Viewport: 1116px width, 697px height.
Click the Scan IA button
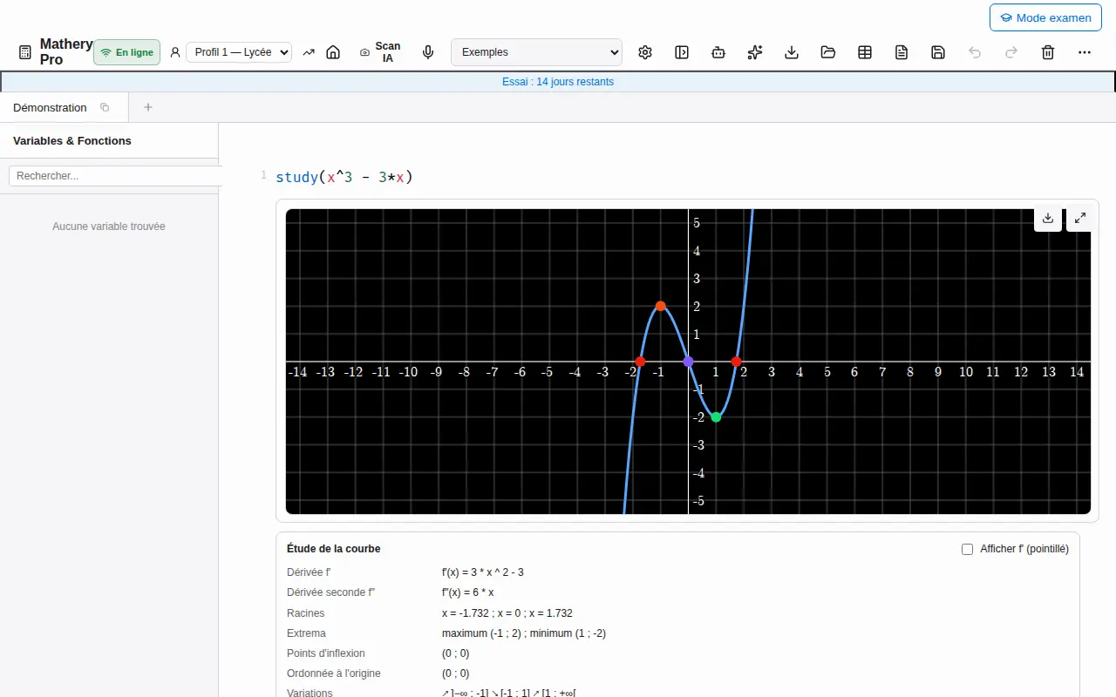click(x=380, y=52)
